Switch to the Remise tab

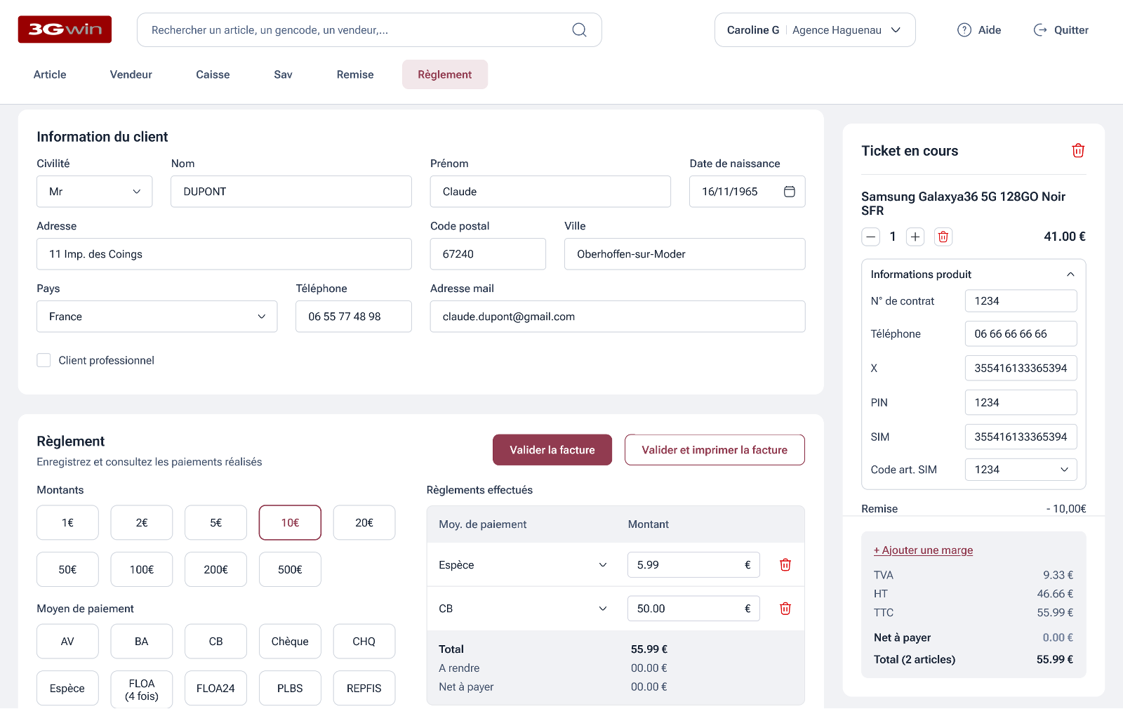pos(354,74)
